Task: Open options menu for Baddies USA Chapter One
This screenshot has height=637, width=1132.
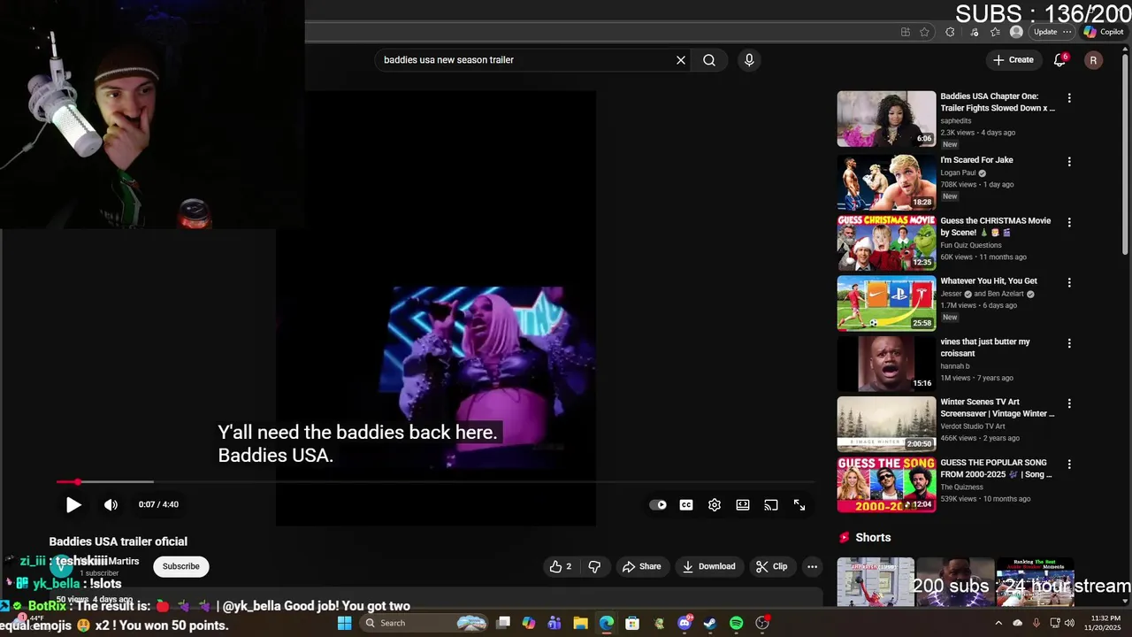Action: [1069, 98]
